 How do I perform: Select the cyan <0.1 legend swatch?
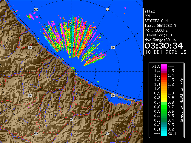(x=164, y=134)
